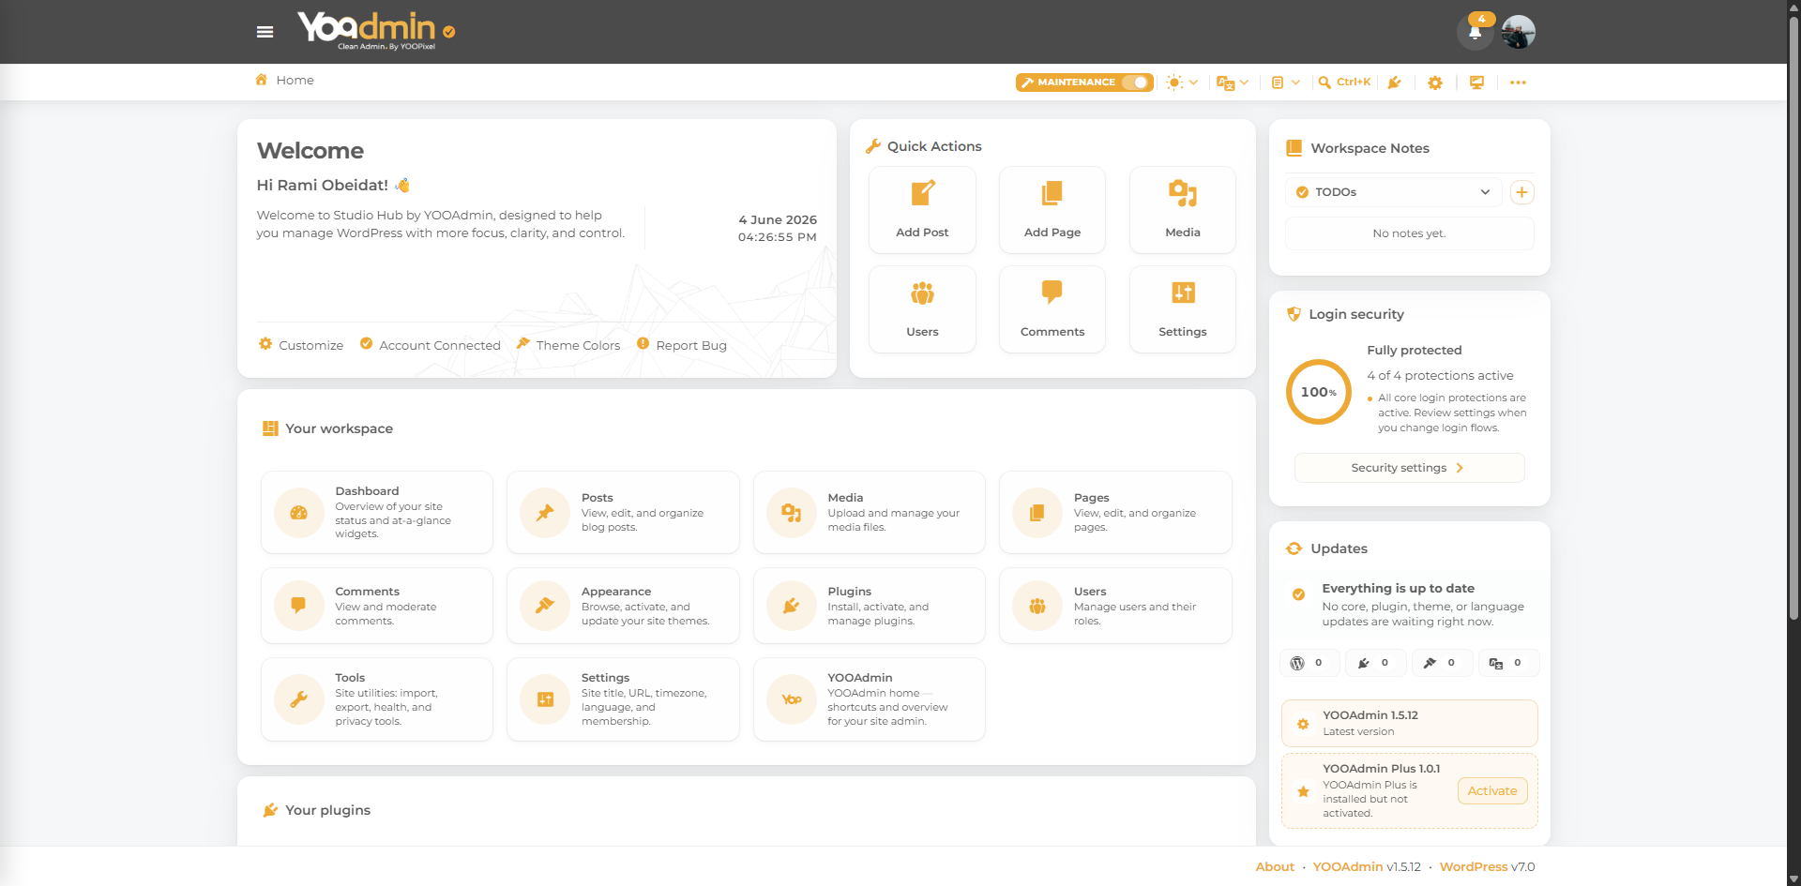Expand the TODOs notes dropdown

click(x=1393, y=192)
